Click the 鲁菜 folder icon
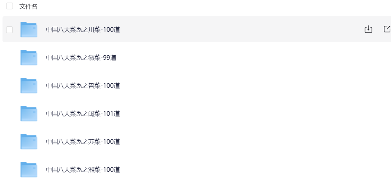 point(29,86)
